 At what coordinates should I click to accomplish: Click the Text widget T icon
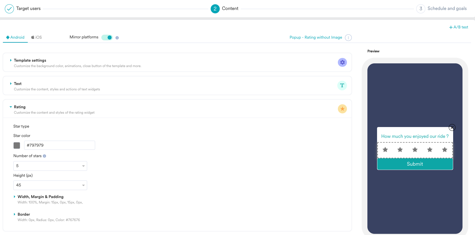[x=342, y=86]
